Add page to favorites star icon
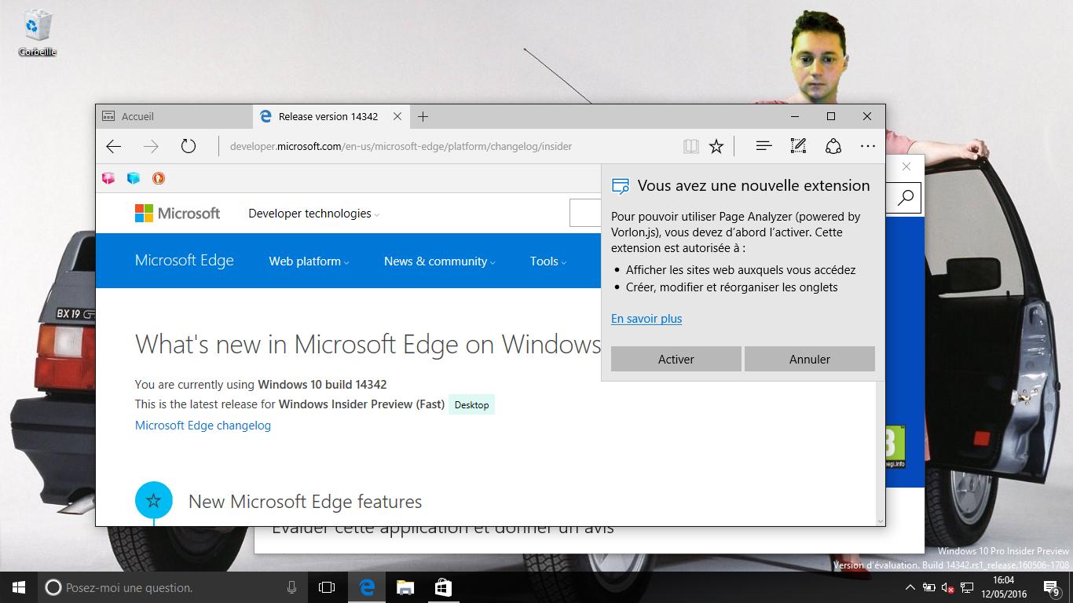The image size is (1073, 603). pos(716,146)
